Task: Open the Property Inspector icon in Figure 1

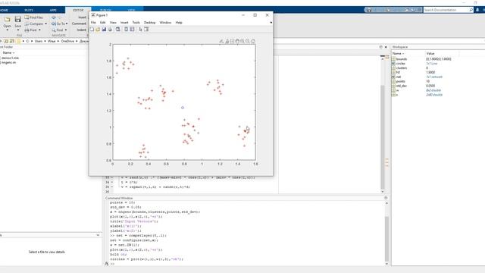Action: click(x=146, y=30)
